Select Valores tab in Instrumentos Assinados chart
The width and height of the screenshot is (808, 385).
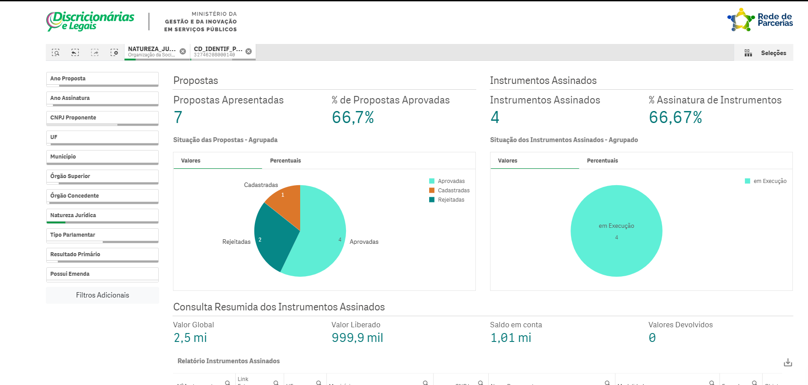click(507, 161)
